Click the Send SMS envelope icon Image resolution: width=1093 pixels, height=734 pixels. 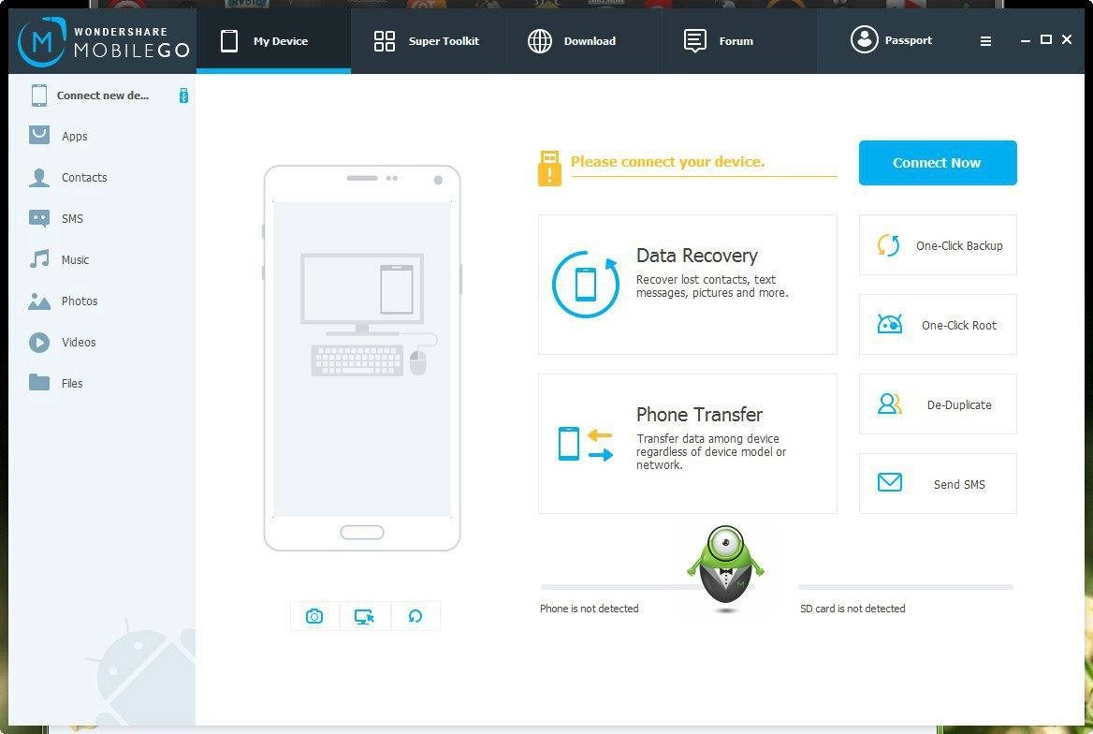point(889,482)
